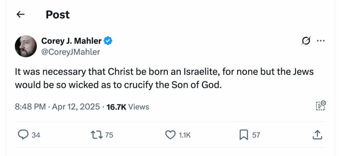Like the post with heart icon
Screen dimensions: 339x156
tap(170, 135)
